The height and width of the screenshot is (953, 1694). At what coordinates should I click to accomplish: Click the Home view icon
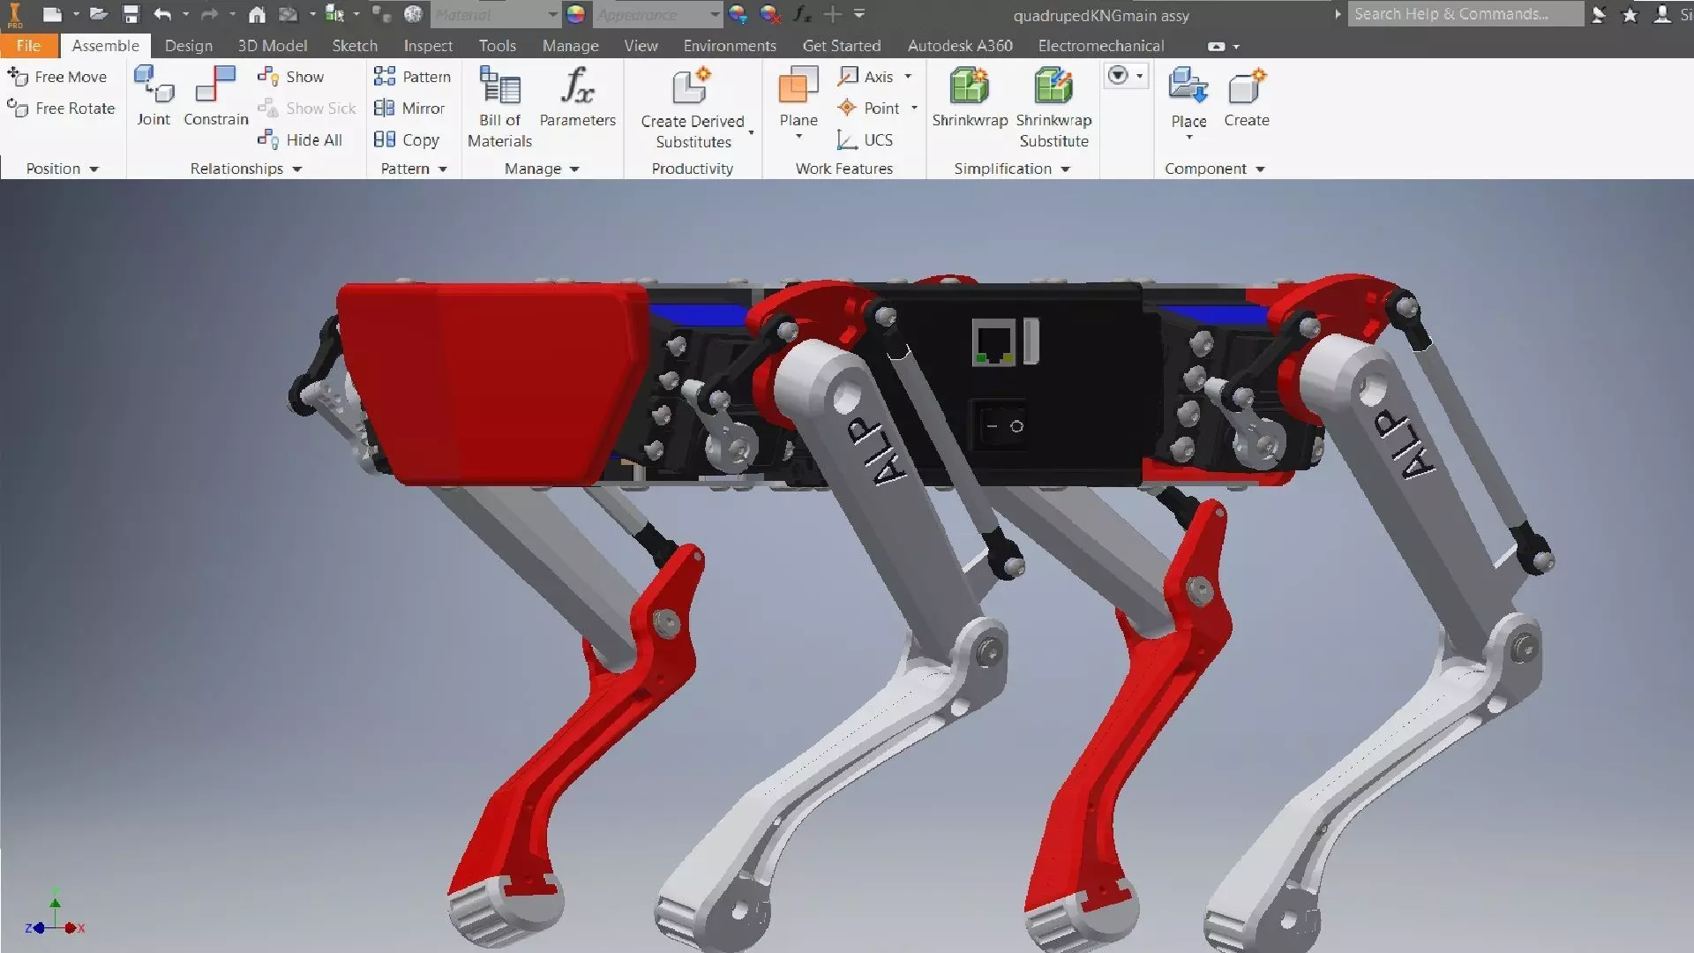point(257,14)
